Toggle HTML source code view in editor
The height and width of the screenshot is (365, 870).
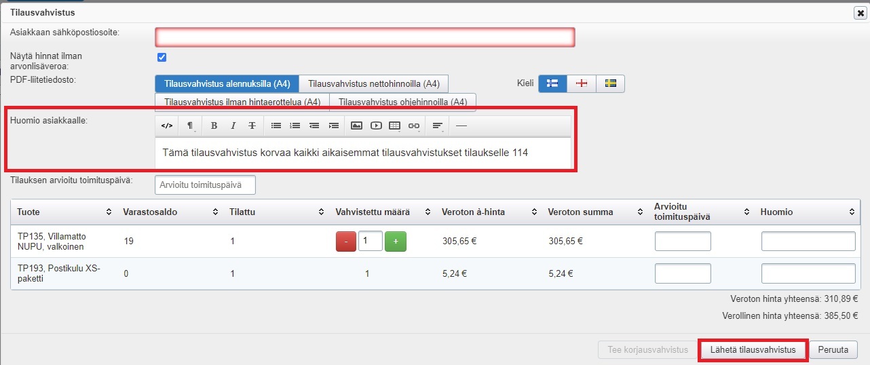(167, 126)
